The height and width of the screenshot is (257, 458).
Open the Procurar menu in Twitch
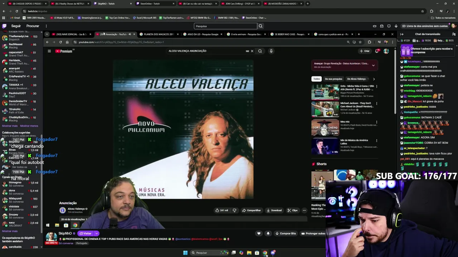click(x=33, y=26)
